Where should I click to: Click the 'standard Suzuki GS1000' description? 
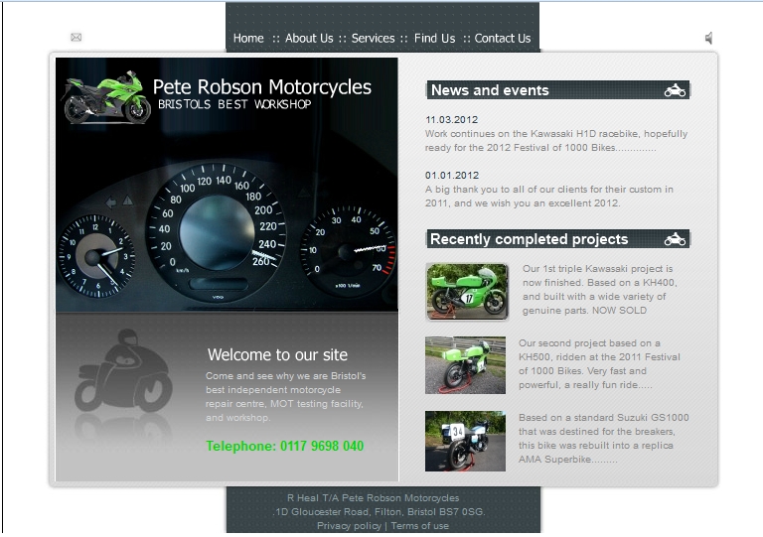coord(603,439)
